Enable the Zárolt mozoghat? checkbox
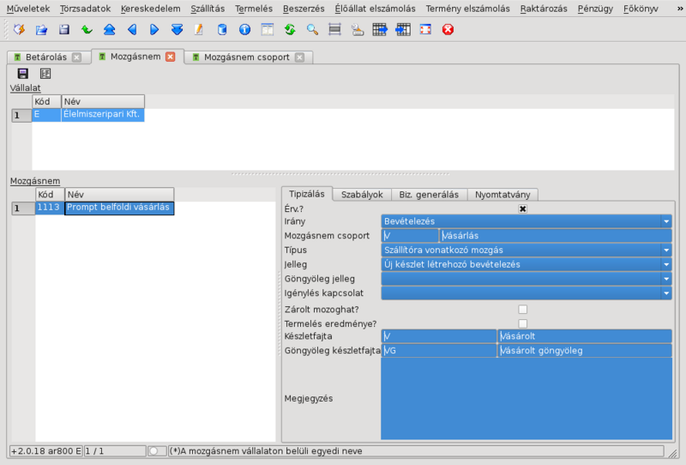Image resolution: width=686 pixels, height=465 pixels. [522, 309]
